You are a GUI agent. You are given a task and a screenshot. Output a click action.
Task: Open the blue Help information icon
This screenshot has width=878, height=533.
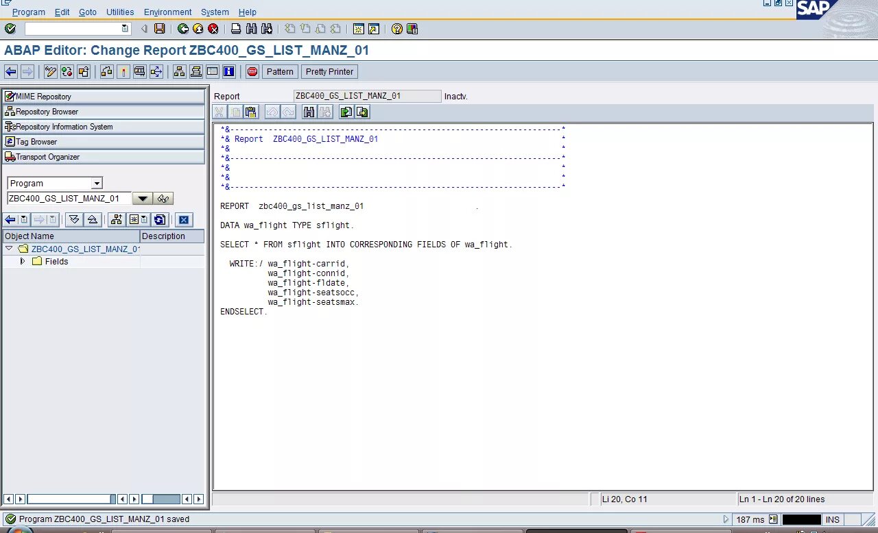(x=229, y=71)
